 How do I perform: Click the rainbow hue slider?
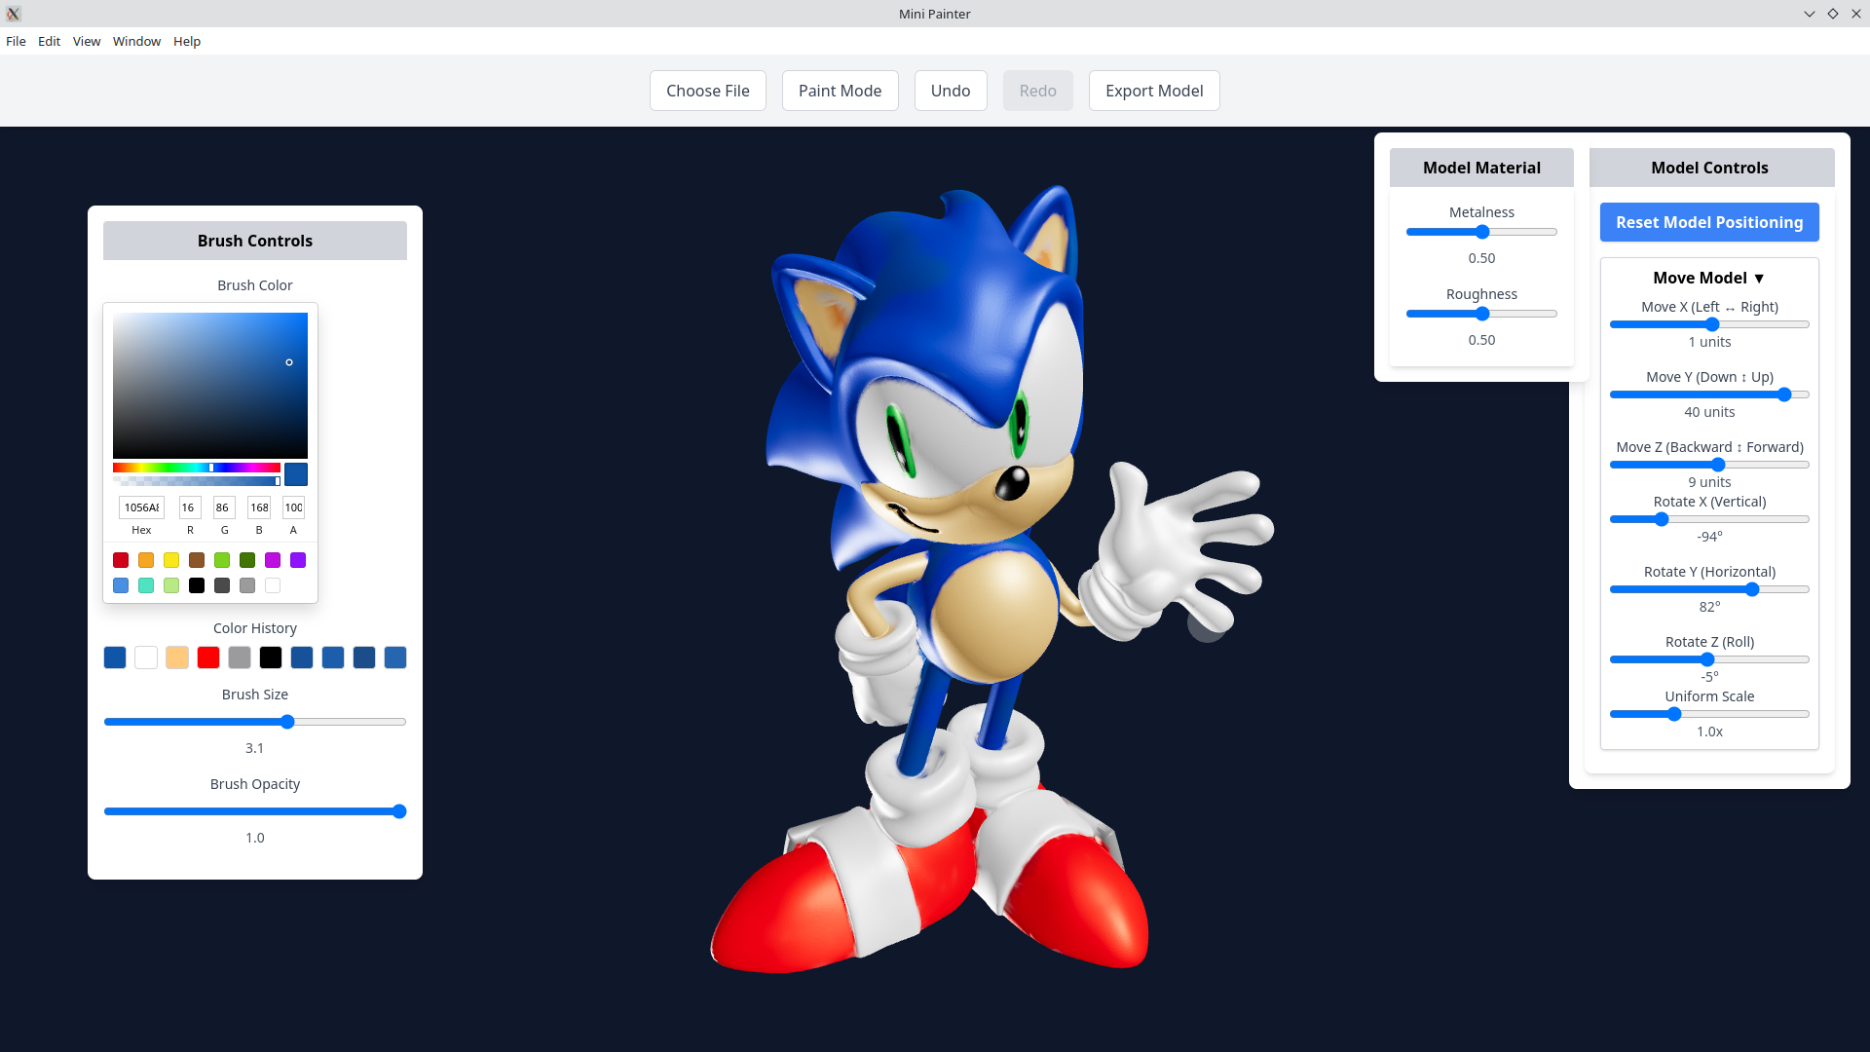pyautogui.click(x=197, y=468)
